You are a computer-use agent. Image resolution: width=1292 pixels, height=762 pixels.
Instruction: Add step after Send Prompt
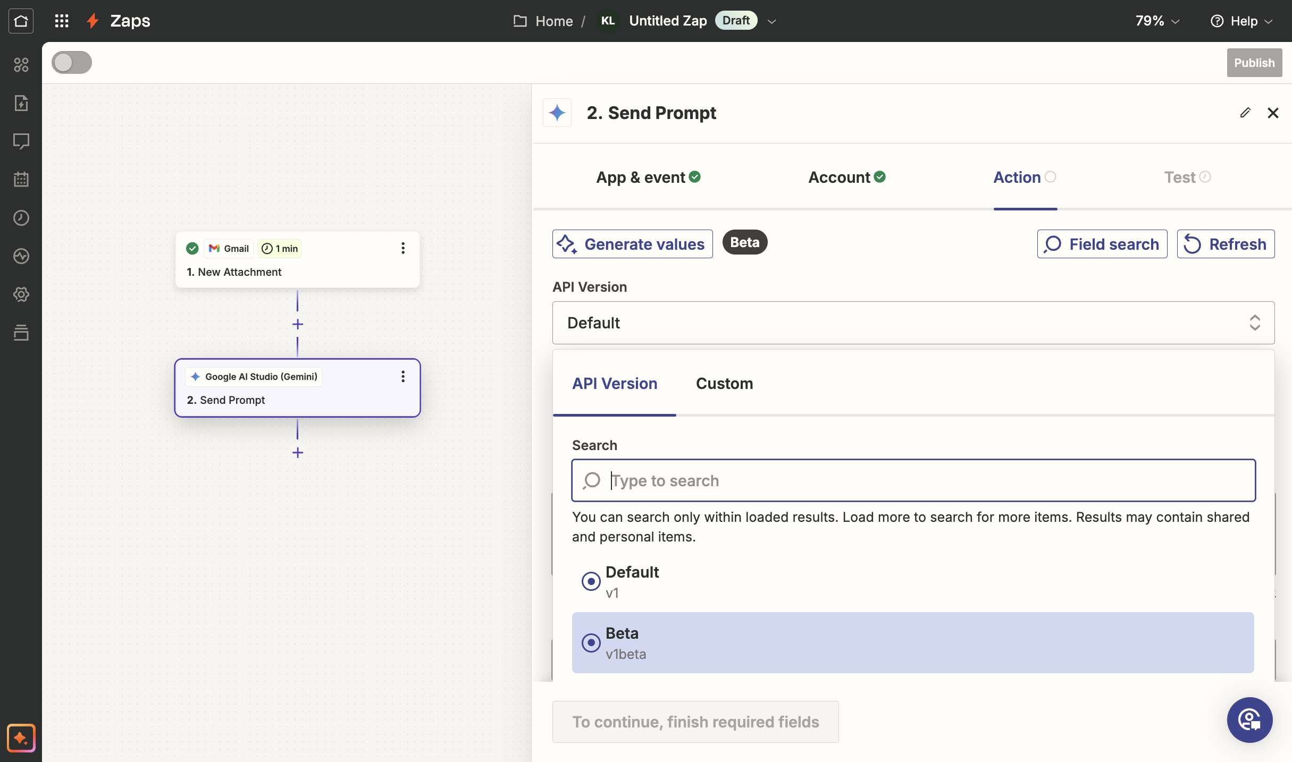point(298,453)
